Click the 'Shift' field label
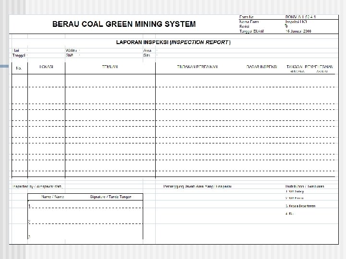 click(x=69, y=56)
